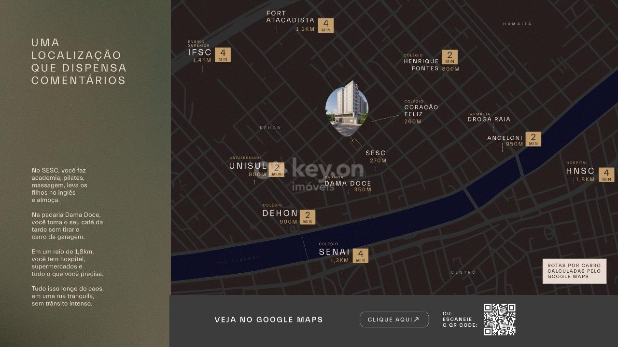
Task: Click the building photo map pin
Action: pos(347,107)
